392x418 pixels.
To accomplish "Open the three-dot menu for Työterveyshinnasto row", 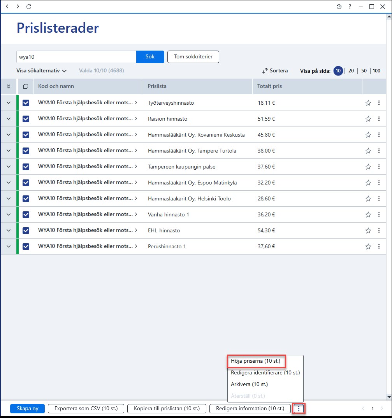I will pyautogui.click(x=379, y=103).
